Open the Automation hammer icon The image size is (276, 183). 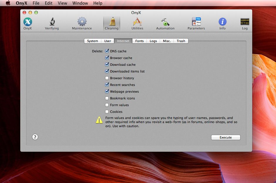[165, 22]
